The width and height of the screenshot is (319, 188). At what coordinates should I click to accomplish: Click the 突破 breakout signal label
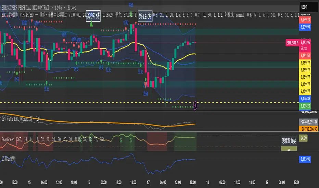tap(131, 4)
